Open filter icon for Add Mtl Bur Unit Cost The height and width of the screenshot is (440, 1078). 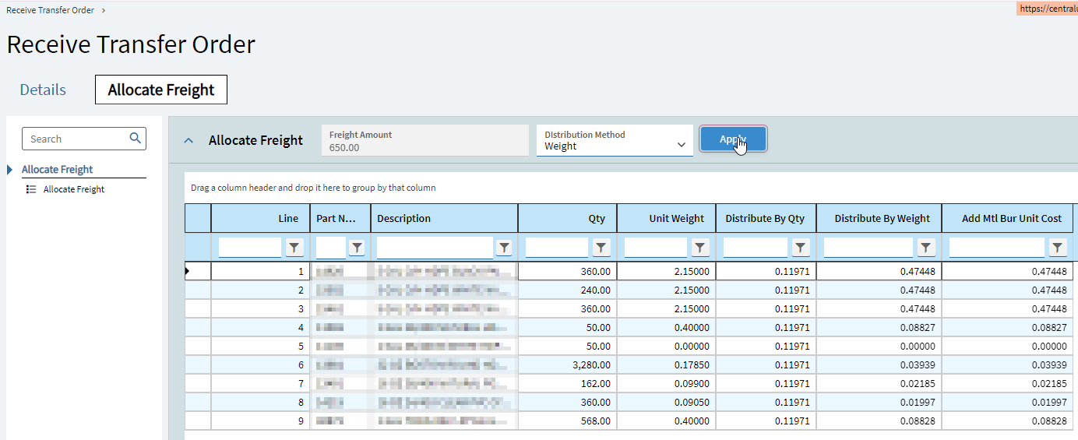[x=1057, y=248]
